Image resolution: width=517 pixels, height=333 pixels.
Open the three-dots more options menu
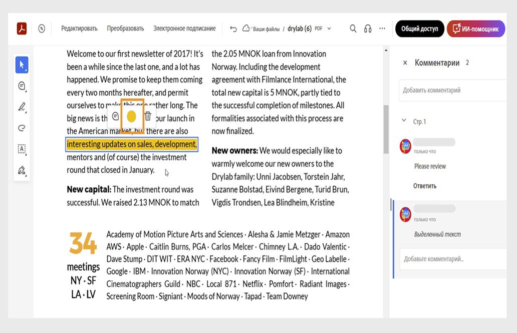pos(382,28)
